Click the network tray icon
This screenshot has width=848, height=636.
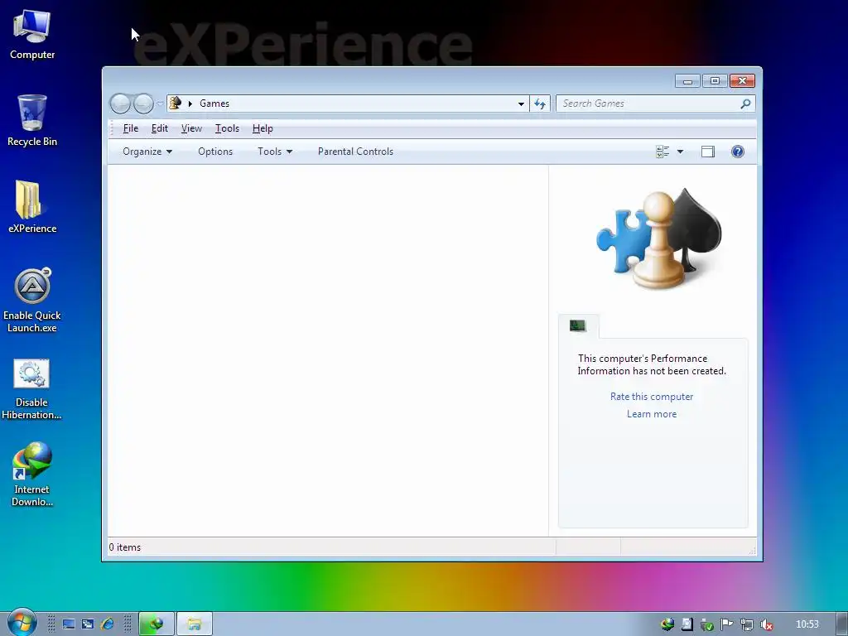(x=746, y=624)
